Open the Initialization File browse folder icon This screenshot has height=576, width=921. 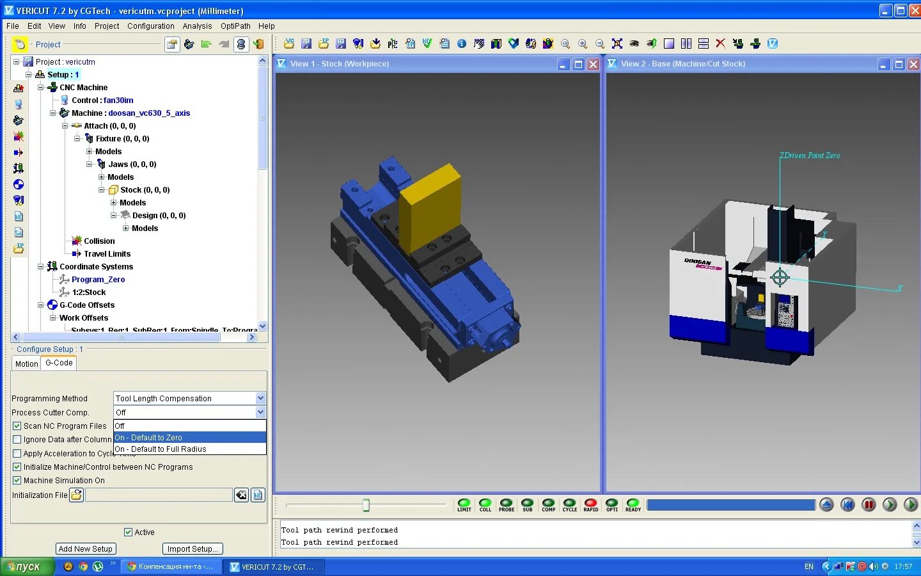click(x=77, y=495)
